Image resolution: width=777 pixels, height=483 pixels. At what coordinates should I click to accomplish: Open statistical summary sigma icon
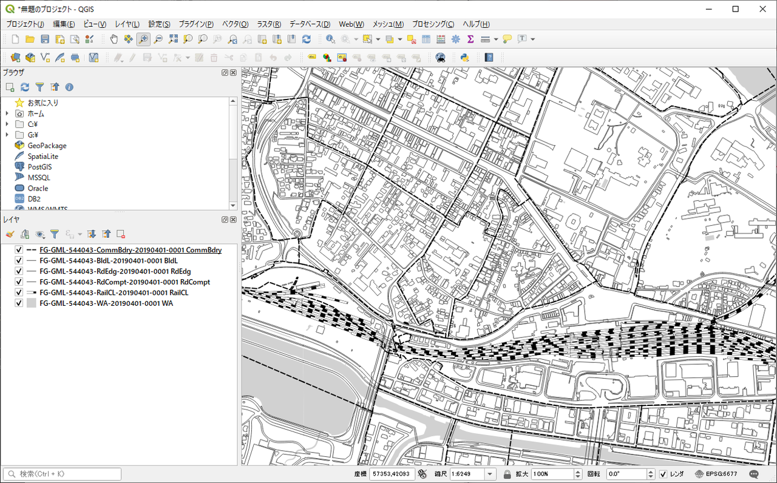470,39
